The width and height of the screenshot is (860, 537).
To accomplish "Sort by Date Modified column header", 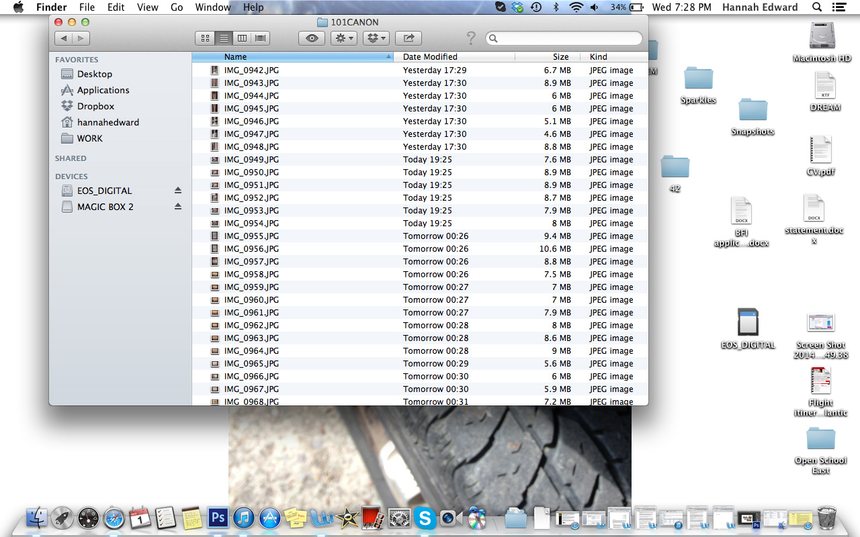I will point(454,57).
